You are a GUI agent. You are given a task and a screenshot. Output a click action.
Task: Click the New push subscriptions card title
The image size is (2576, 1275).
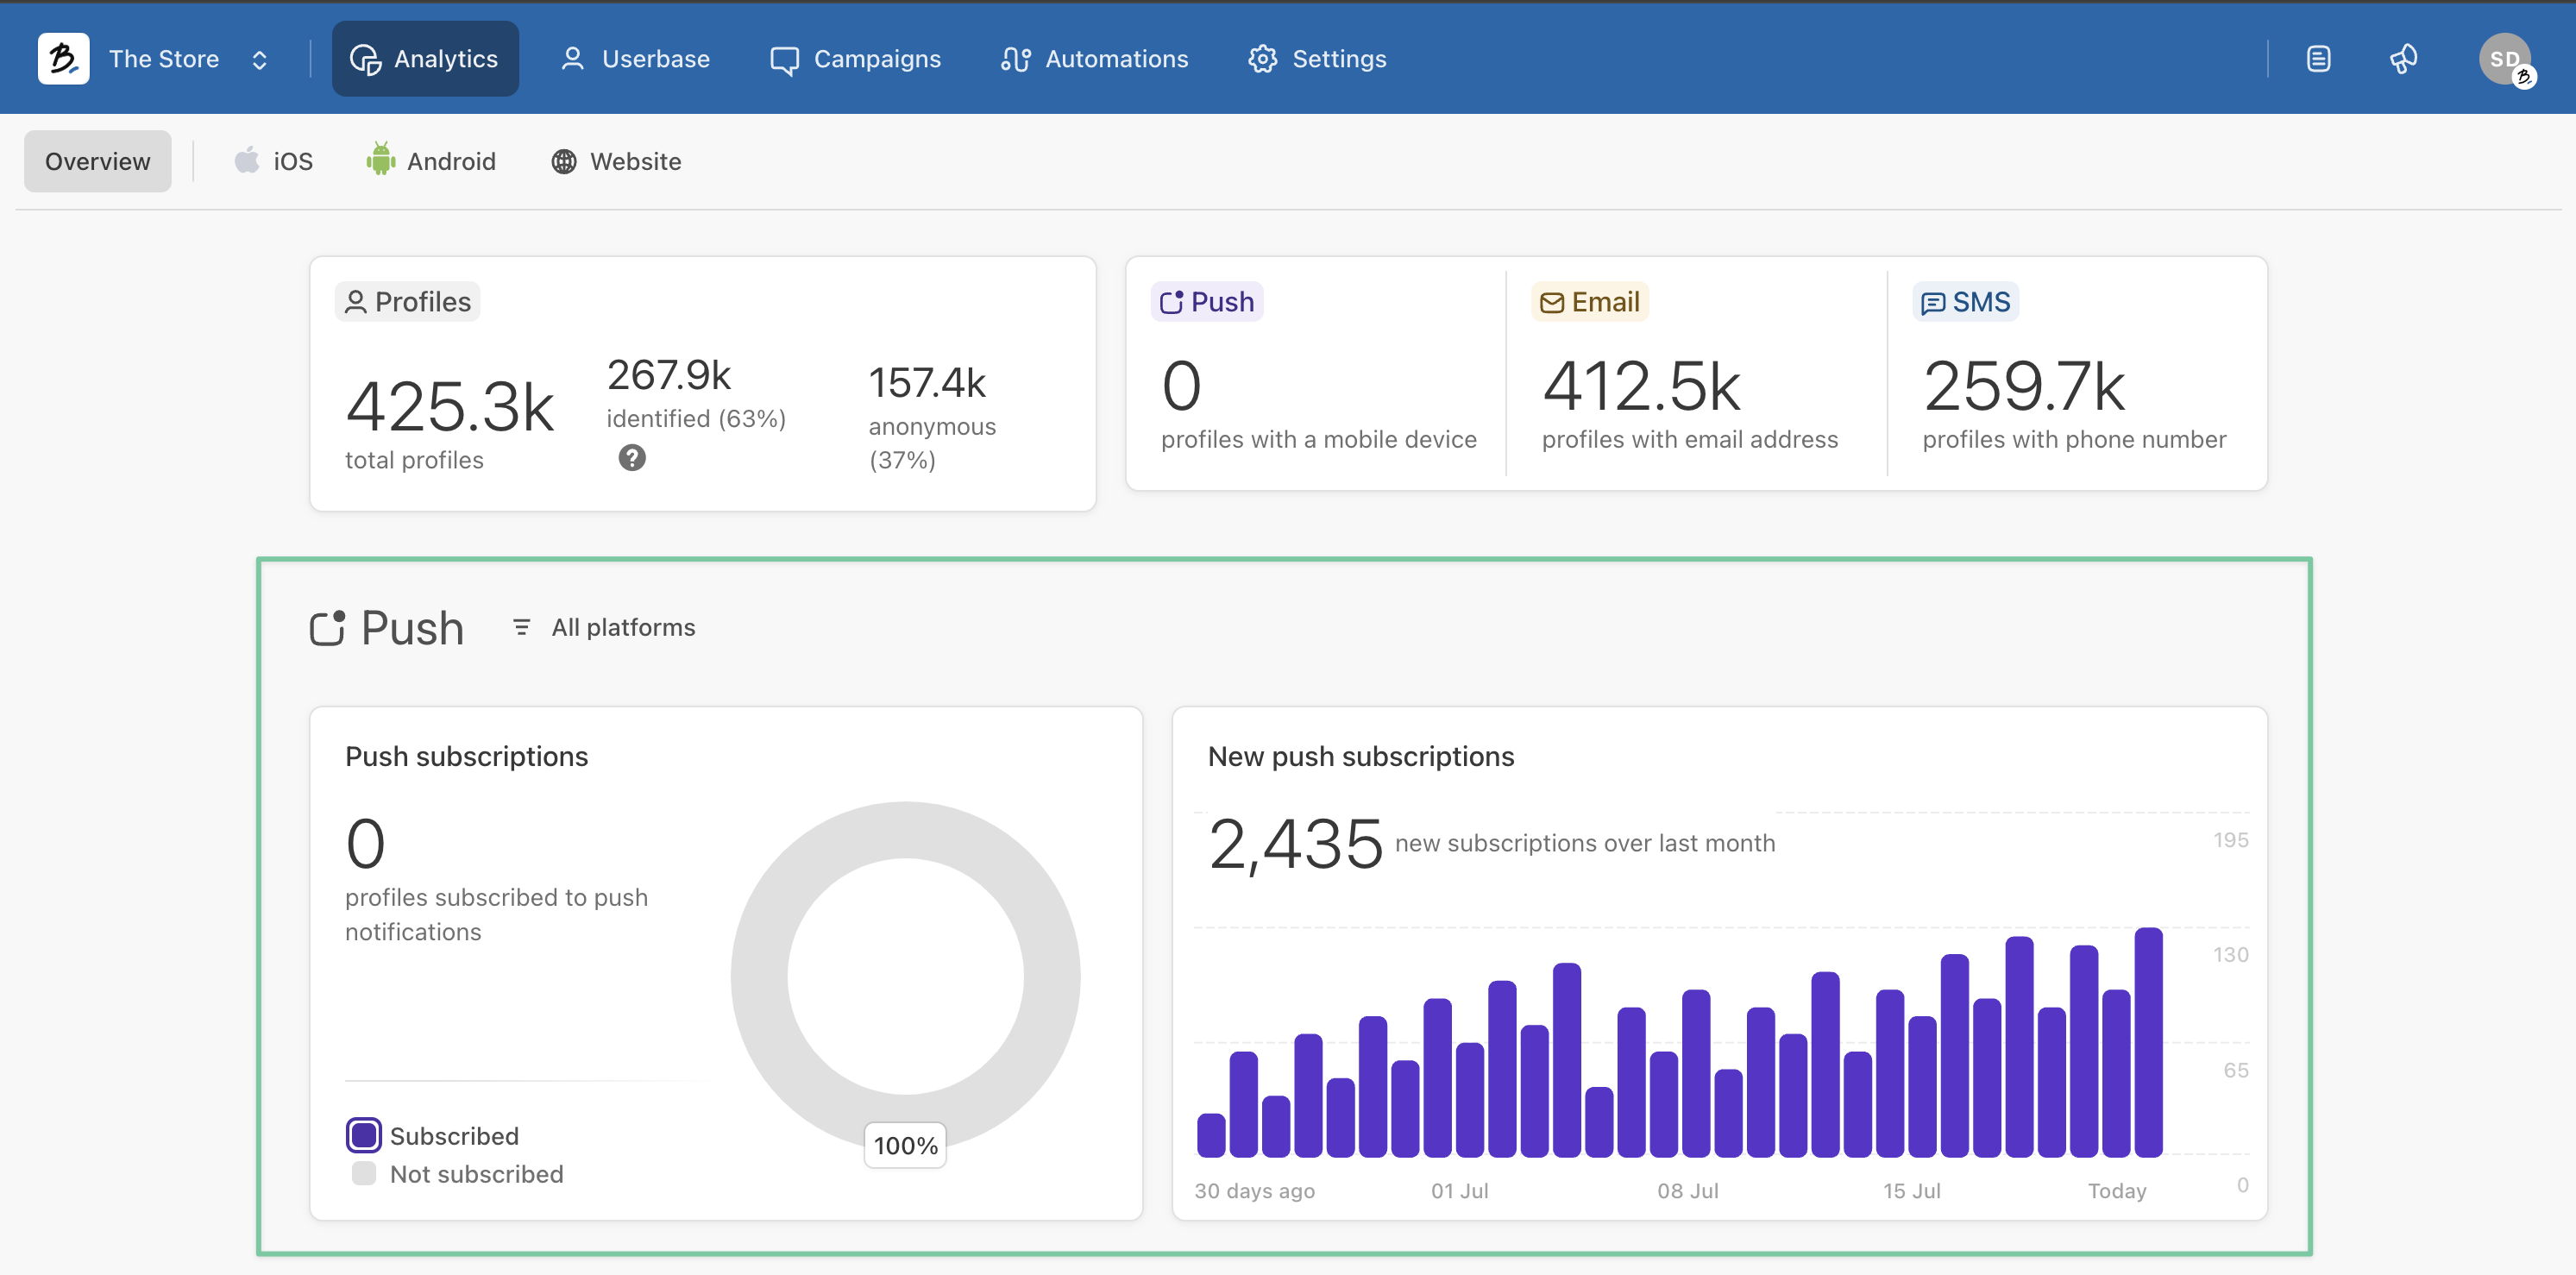(x=1360, y=756)
